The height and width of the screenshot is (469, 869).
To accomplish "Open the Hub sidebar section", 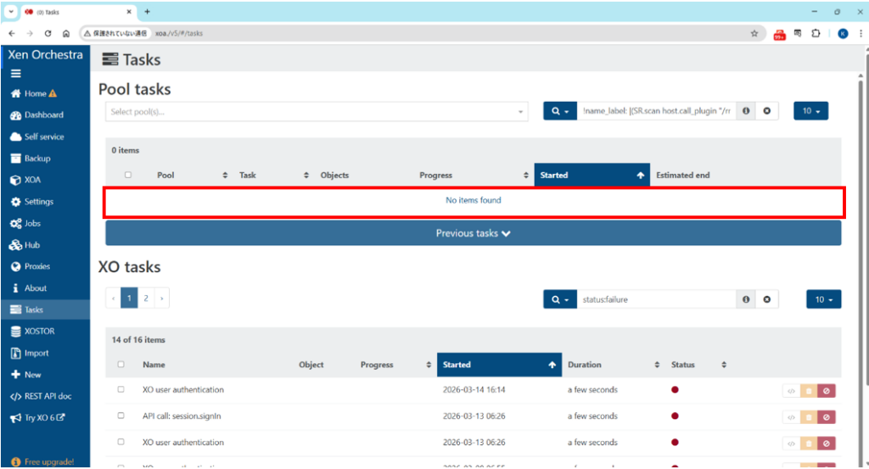I will [31, 245].
